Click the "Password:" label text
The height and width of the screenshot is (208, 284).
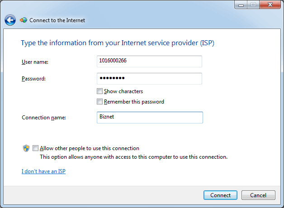pos(33,79)
